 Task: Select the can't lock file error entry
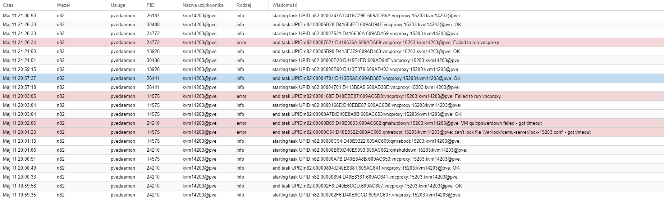[431, 132]
